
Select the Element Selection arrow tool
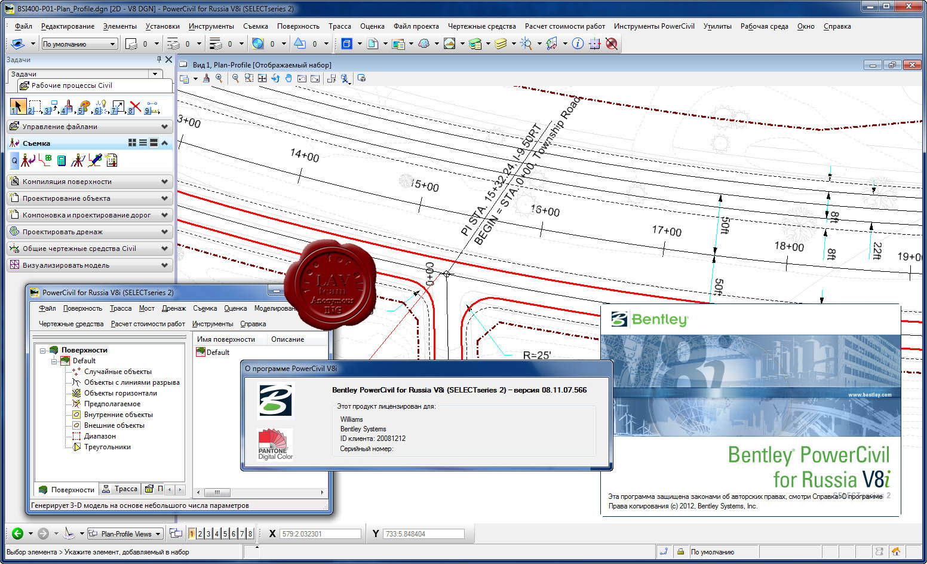pyautogui.click(x=18, y=107)
